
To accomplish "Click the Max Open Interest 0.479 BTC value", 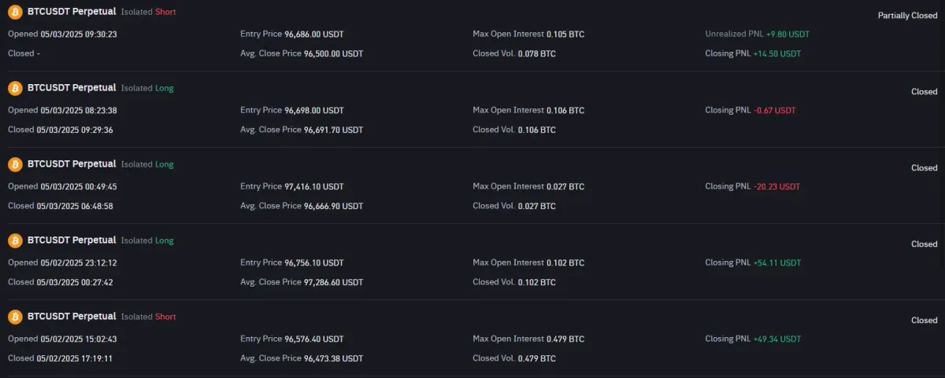I will pyautogui.click(x=565, y=339).
